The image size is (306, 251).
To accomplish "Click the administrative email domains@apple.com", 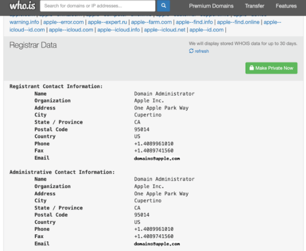I will pos(157,244).
